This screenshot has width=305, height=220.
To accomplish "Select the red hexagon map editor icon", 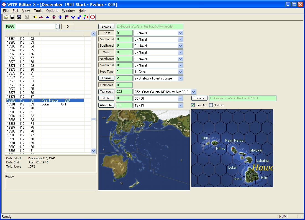I will 93,17.
